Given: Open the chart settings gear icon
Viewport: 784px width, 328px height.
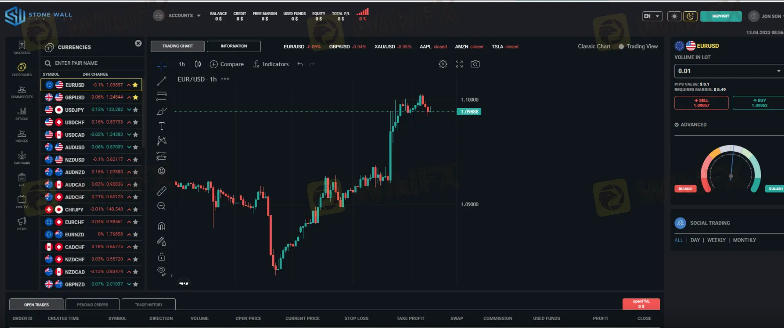Looking at the screenshot, I should (443, 64).
